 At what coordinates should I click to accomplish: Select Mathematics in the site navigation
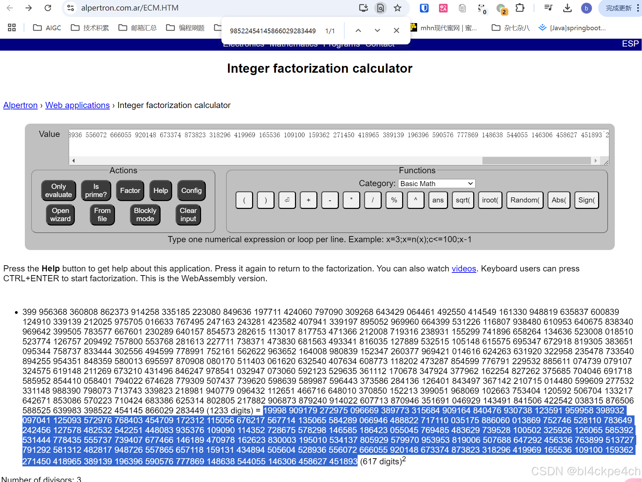293,44
